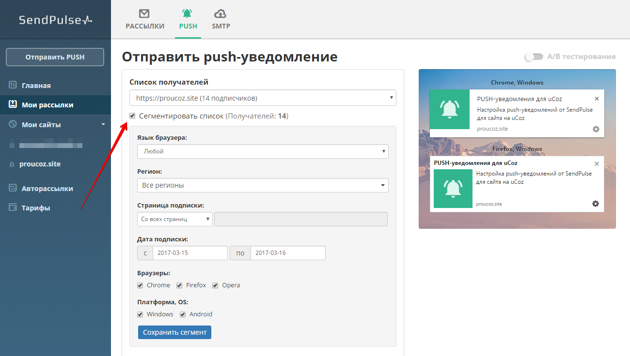Click the Firefox preview bell image
The image size is (630, 356).
(x=453, y=189)
